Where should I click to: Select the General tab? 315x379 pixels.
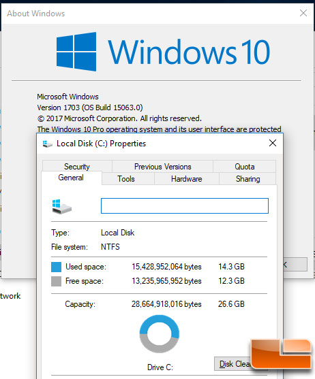click(71, 178)
